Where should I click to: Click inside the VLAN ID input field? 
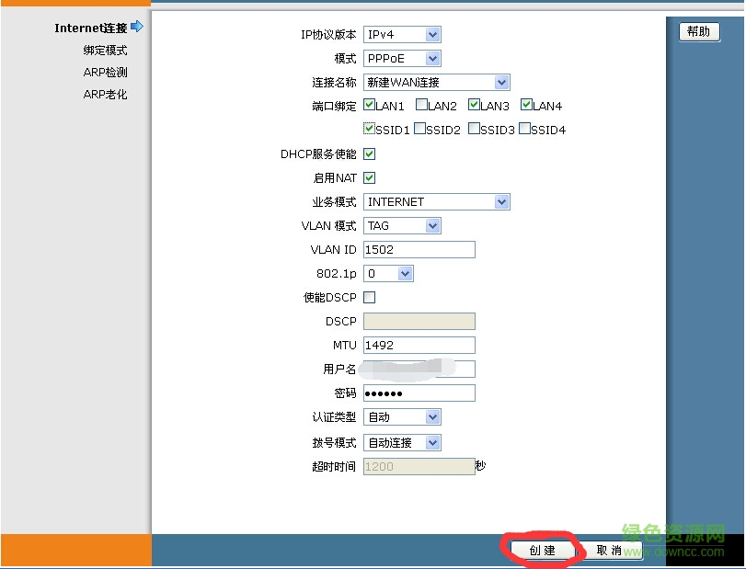coord(419,249)
